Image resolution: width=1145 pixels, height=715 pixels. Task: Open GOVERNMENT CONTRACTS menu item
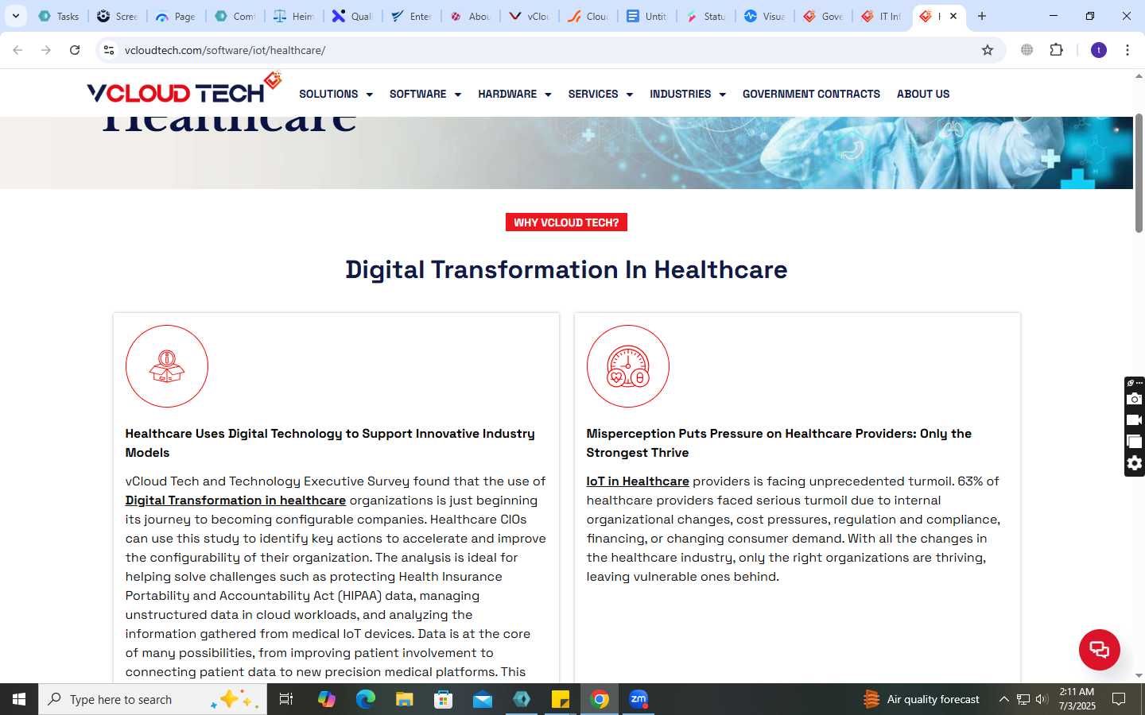click(811, 94)
